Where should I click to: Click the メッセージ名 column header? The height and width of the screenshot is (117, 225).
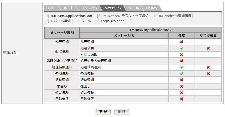point(124,36)
